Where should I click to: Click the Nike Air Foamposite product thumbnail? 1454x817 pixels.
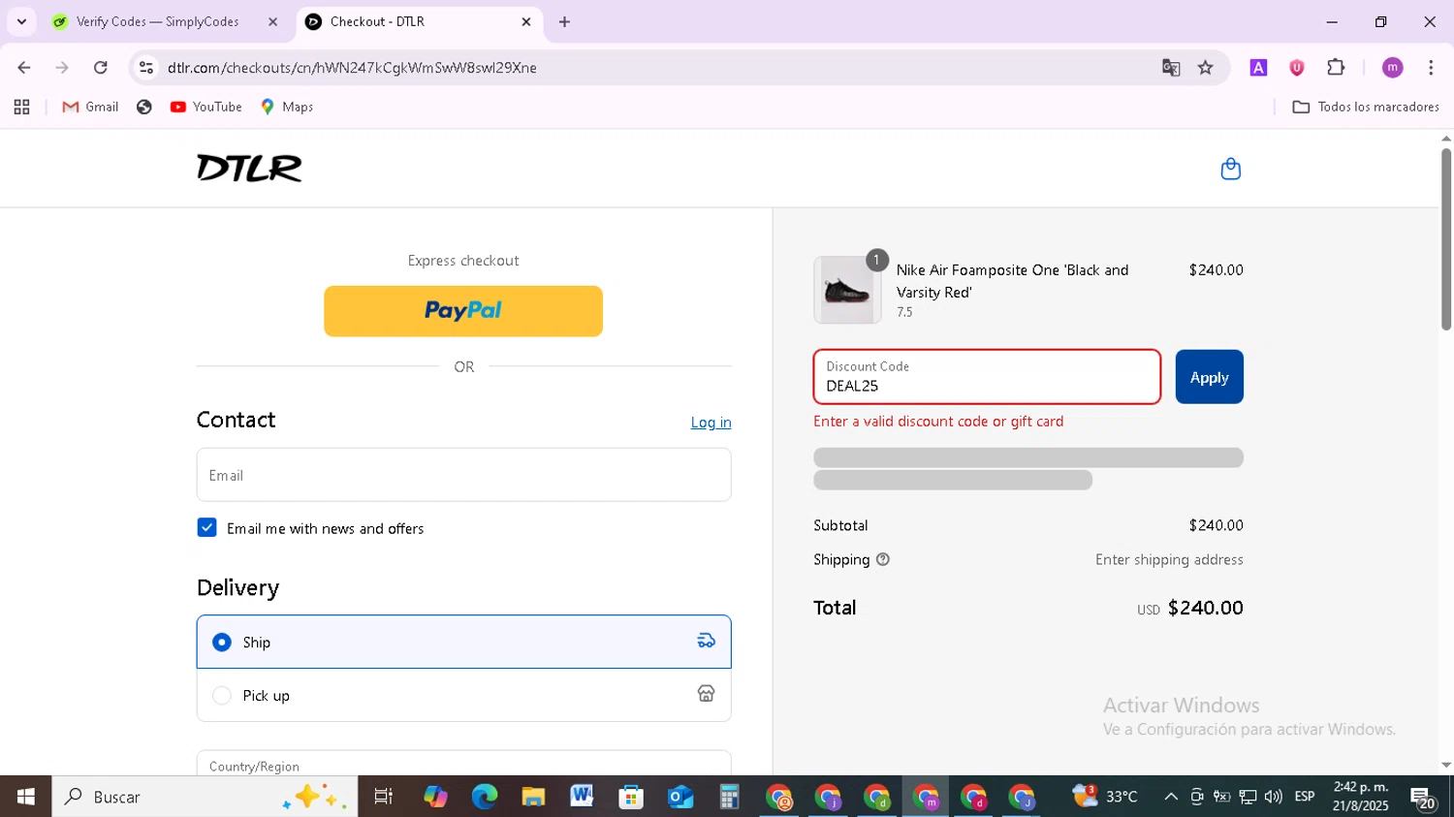[x=847, y=290]
